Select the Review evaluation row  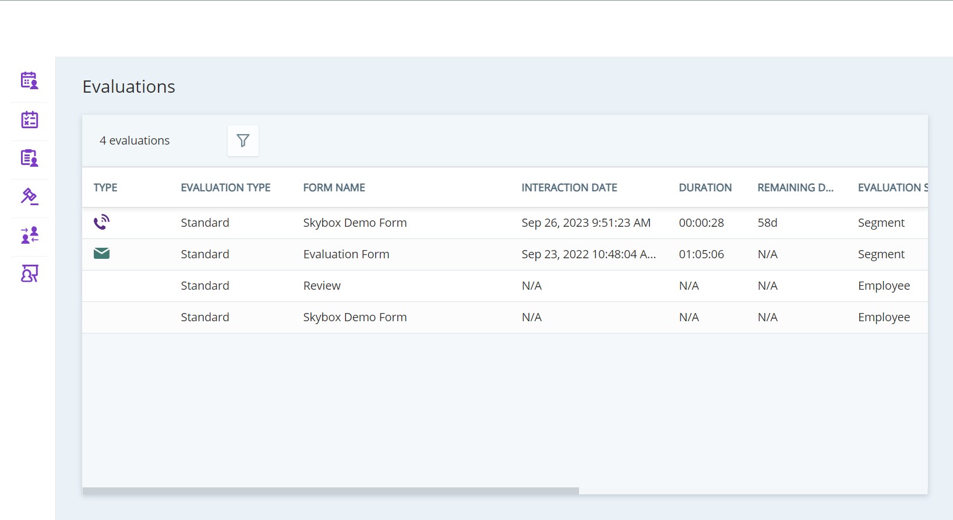tap(322, 286)
